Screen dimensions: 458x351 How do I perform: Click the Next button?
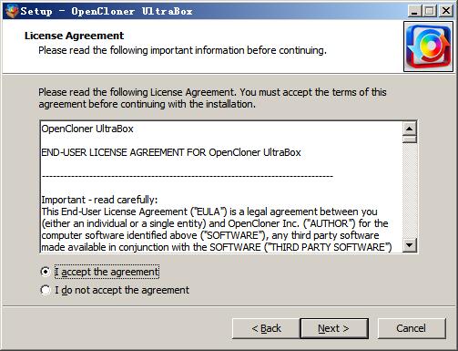[x=334, y=328]
